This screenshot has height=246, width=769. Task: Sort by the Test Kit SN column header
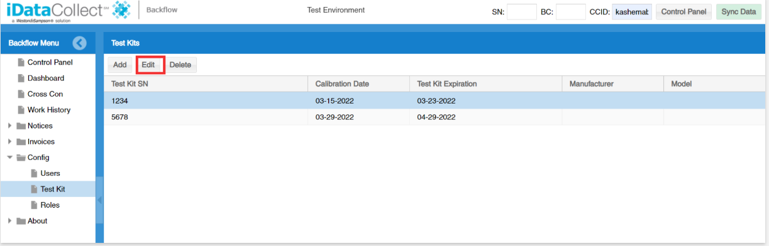coord(206,83)
